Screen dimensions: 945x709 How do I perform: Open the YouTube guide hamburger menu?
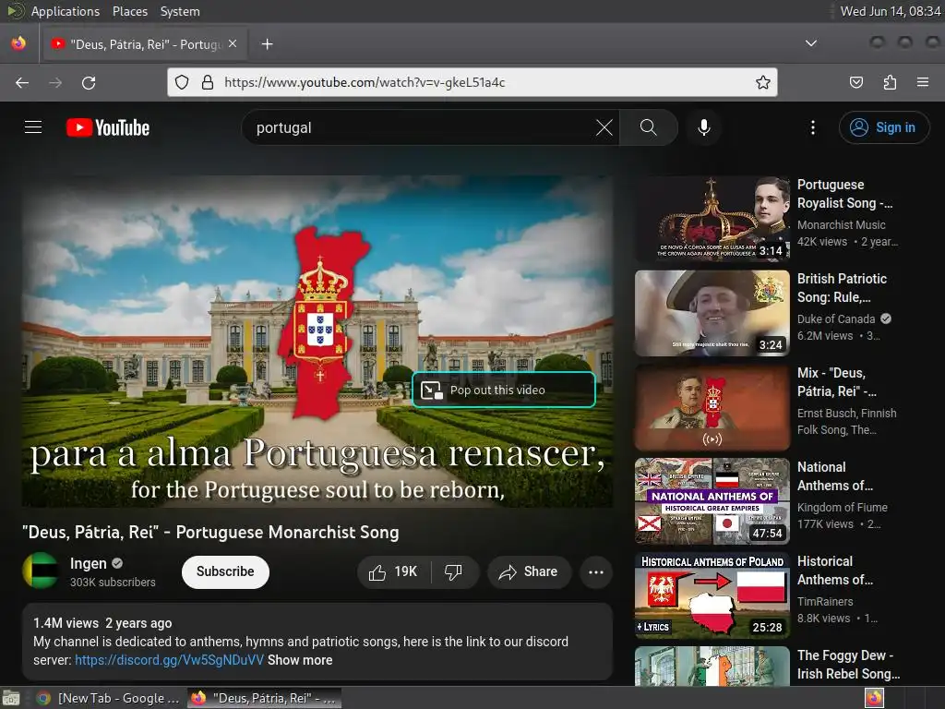[33, 127]
